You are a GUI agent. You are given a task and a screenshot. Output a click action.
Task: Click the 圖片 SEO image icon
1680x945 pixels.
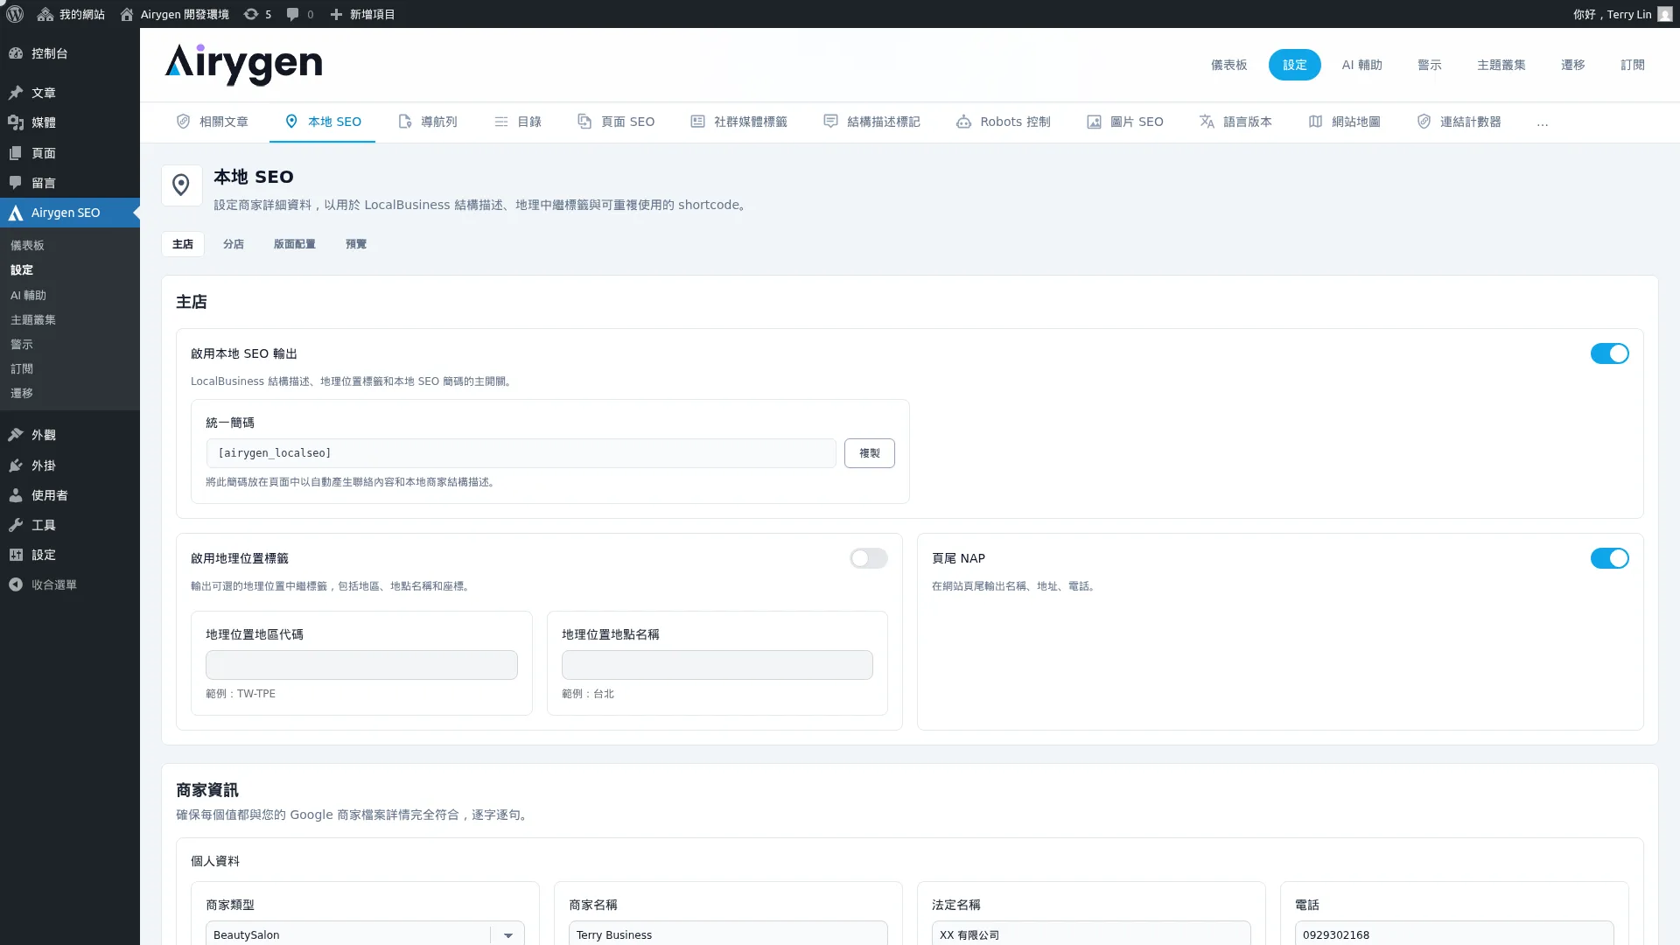tap(1094, 122)
